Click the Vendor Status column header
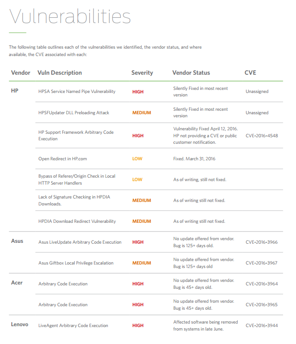The height and width of the screenshot is (344, 296). pyautogui.click(x=191, y=73)
